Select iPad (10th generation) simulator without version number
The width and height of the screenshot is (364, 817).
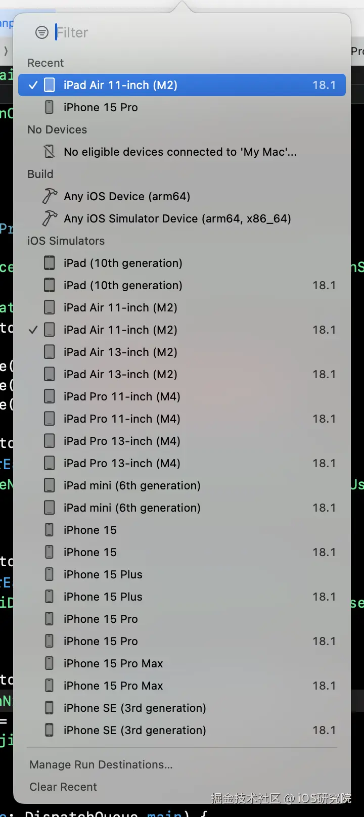pyautogui.click(x=182, y=263)
